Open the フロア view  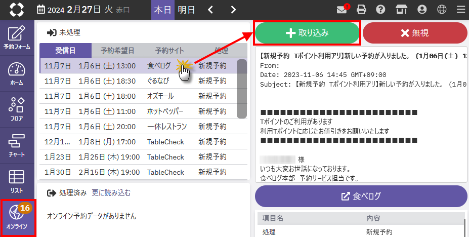click(17, 109)
